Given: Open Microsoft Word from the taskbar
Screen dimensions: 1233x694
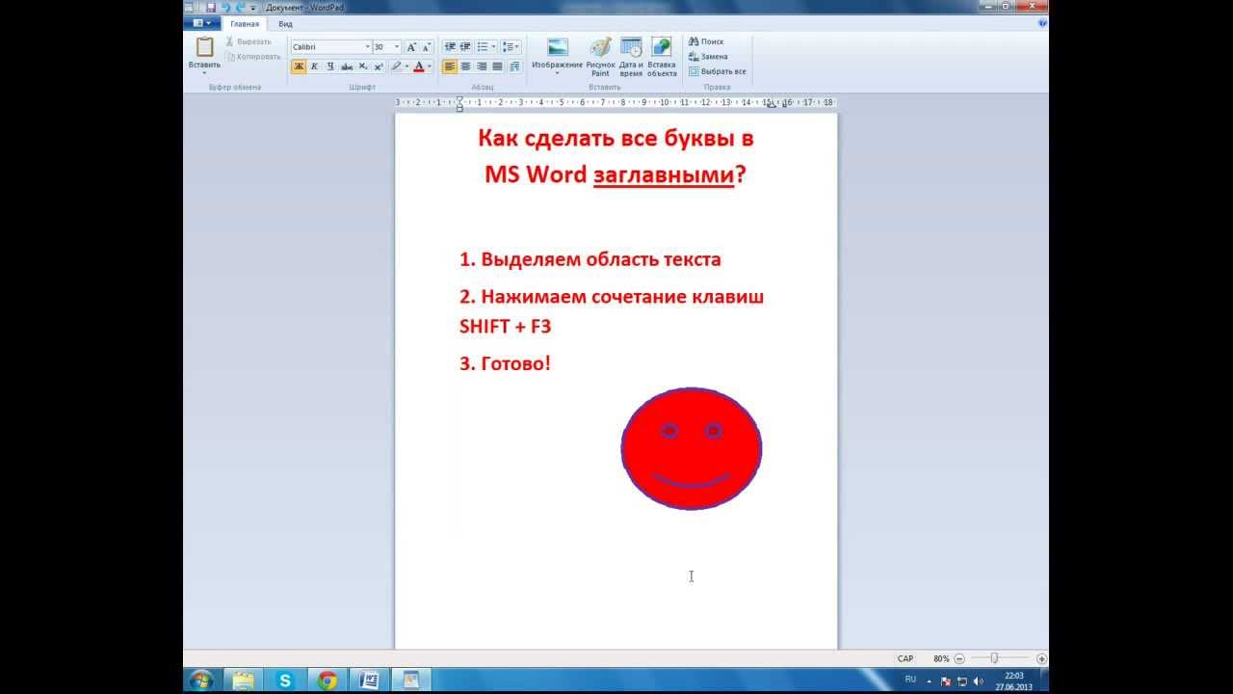Looking at the screenshot, I should tap(369, 680).
